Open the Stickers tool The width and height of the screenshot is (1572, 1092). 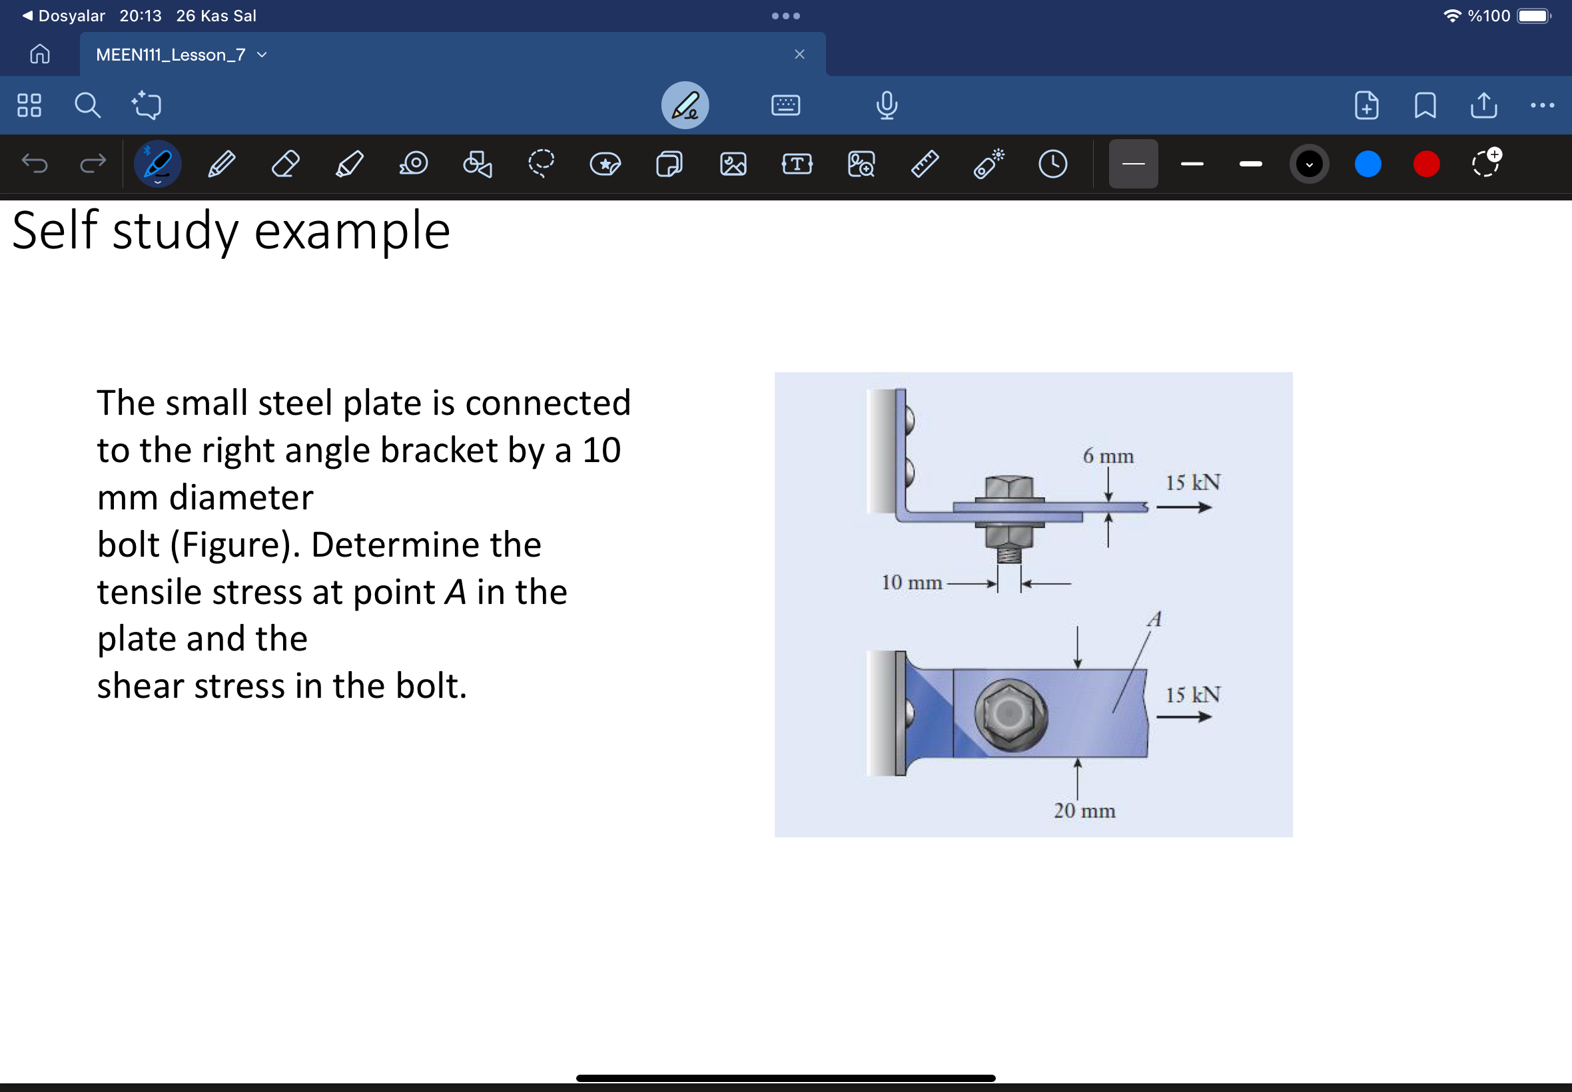click(605, 163)
